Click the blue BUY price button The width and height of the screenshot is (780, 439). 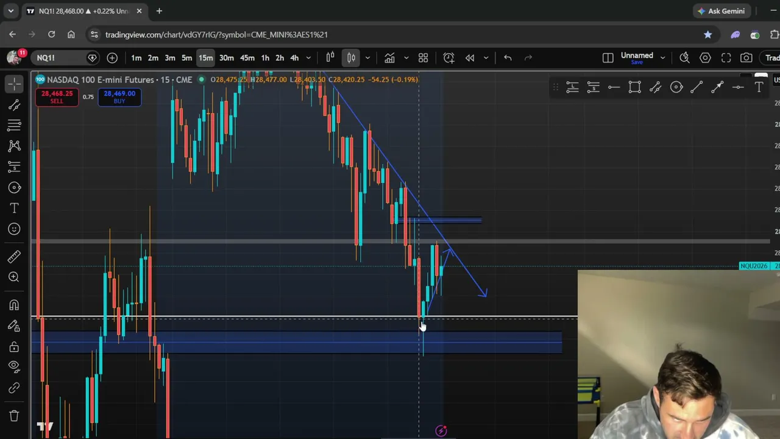(x=119, y=97)
